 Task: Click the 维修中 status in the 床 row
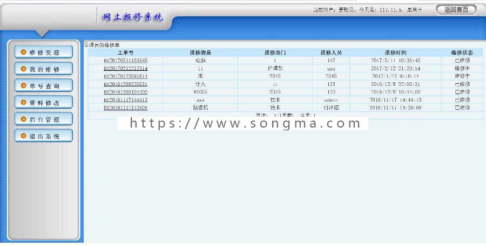point(462,76)
